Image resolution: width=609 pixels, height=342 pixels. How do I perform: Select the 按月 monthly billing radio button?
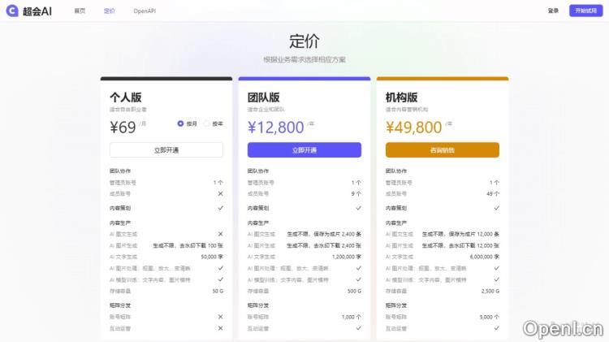click(180, 123)
